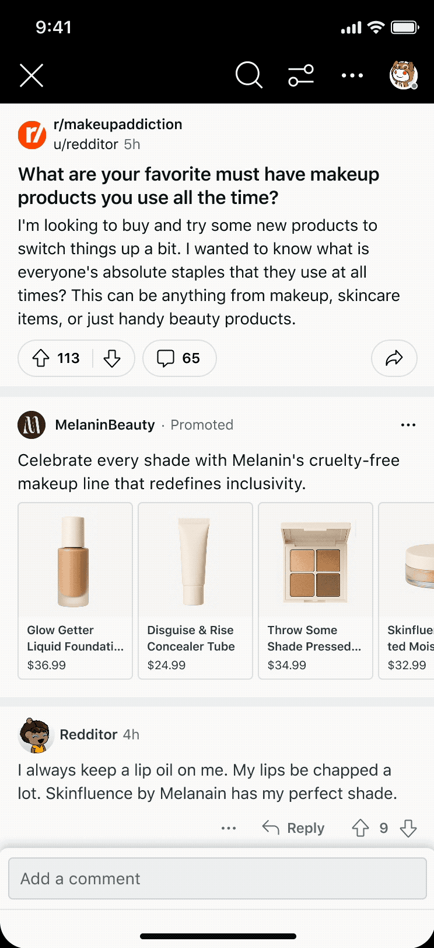Downvote the makeup products post
The width and height of the screenshot is (434, 948).
coord(112,358)
